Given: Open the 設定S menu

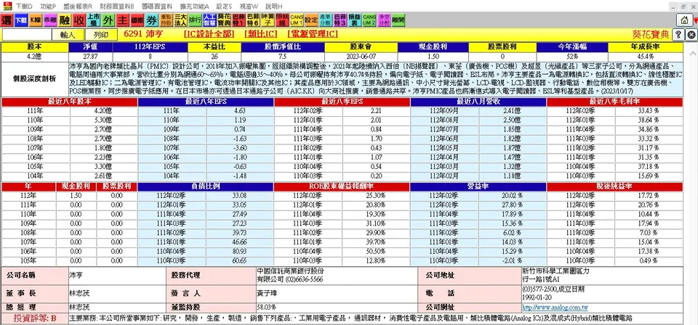Looking at the screenshot, I should point(225,7).
